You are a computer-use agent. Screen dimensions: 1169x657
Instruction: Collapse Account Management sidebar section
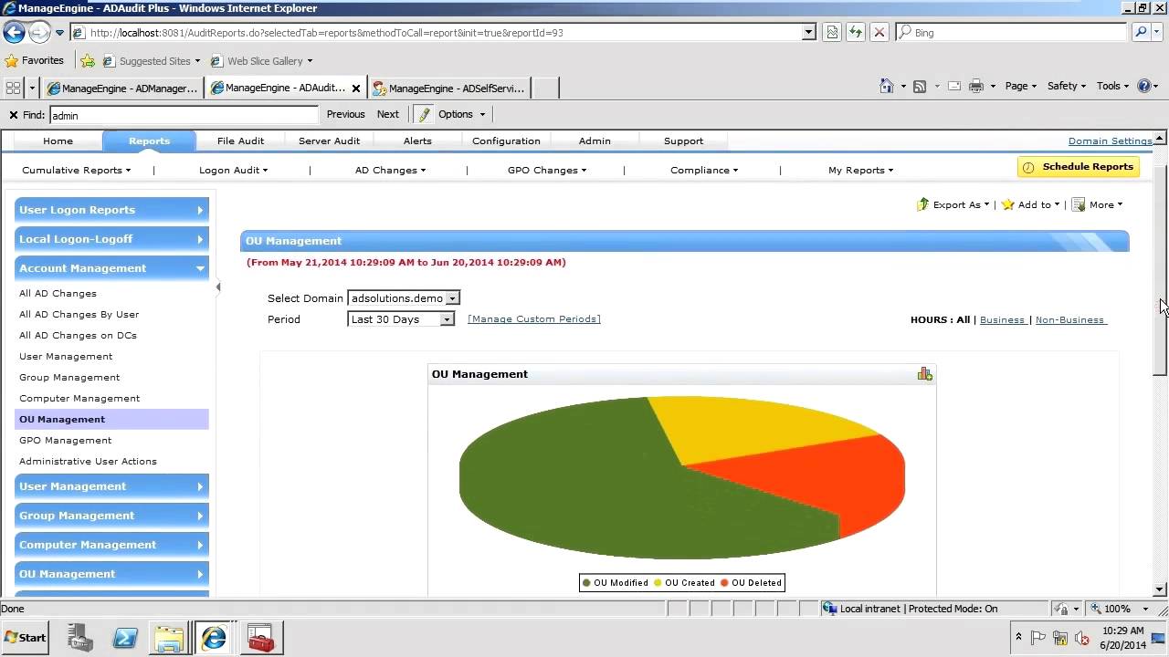(111, 268)
